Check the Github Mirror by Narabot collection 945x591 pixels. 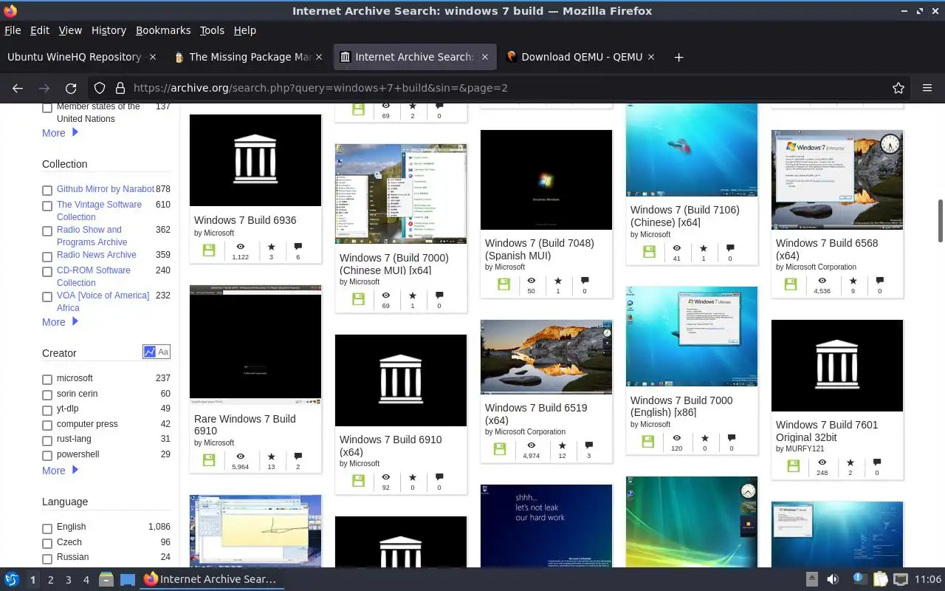(47, 191)
